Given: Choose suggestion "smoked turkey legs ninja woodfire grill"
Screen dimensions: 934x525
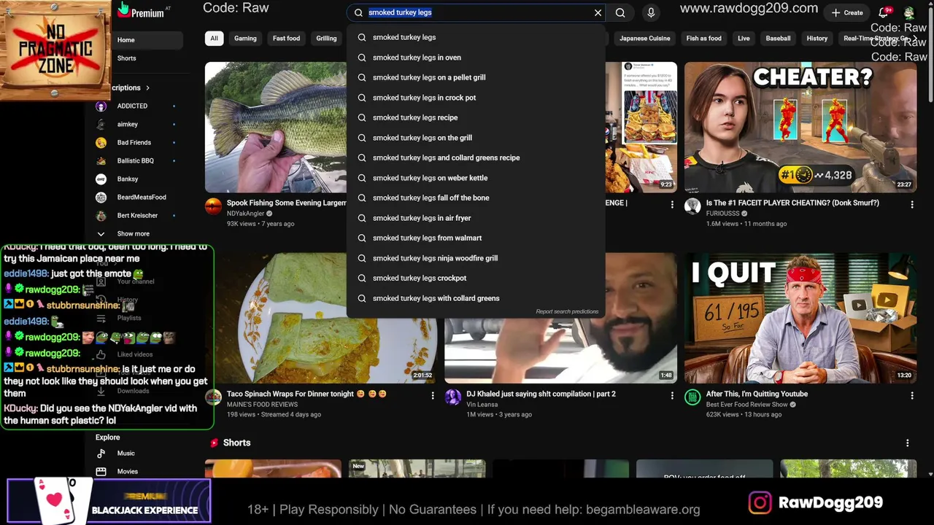Looking at the screenshot, I should pos(476,258).
